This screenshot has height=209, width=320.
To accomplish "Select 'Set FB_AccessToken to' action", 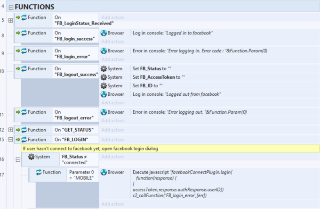I will pos(159,77).
